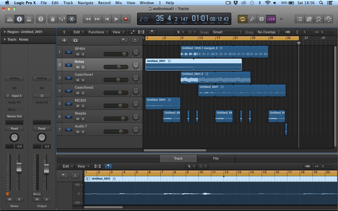Viewport: 338px width, 211px height.
Task: Toggle Cycle mode button
Action: click(x=242, y=19)
